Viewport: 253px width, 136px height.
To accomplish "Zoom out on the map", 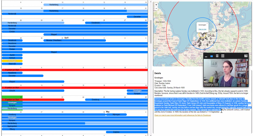I will [x=156, y=8].
